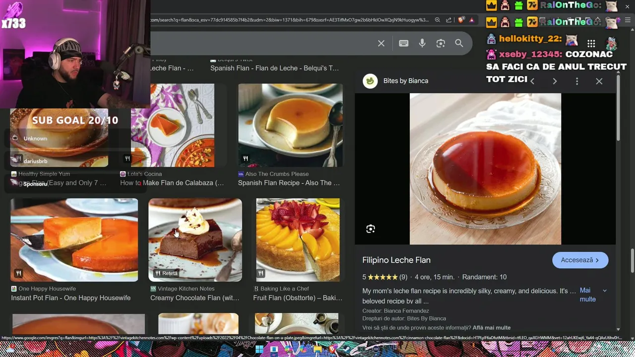The image size is (635, 357).
Task: Click the page vertical scrollbar thumb
Action: 633,260
